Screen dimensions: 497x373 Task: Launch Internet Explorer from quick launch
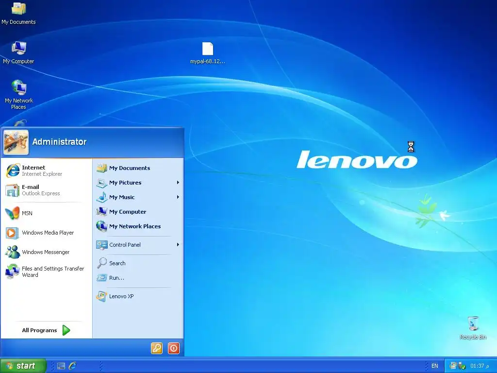point(73,366)
